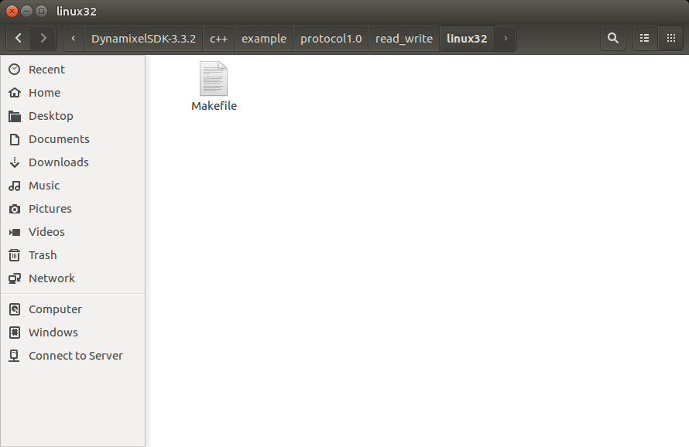Screen dimensions: 689x447
Task: Open the DynamixelSDK-3.3.2 breadcrumb folder
Action: [143, 38]
